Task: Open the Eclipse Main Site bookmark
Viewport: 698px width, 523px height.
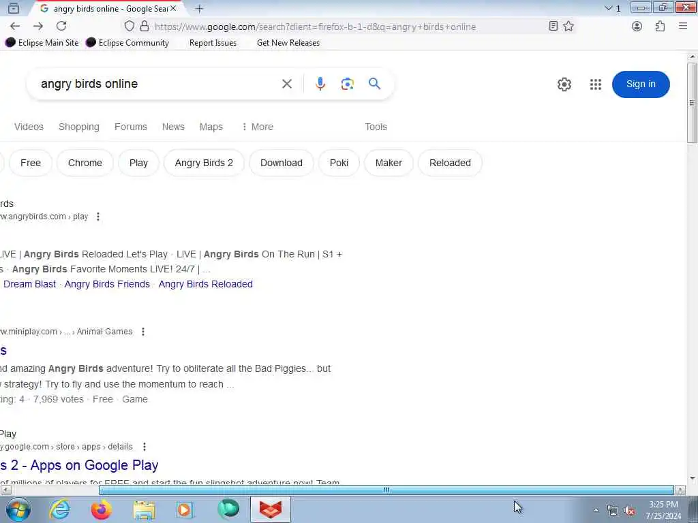Action: pos(42,43)
